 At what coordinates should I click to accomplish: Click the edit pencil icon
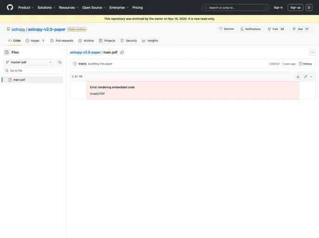(x=306, y=77)
